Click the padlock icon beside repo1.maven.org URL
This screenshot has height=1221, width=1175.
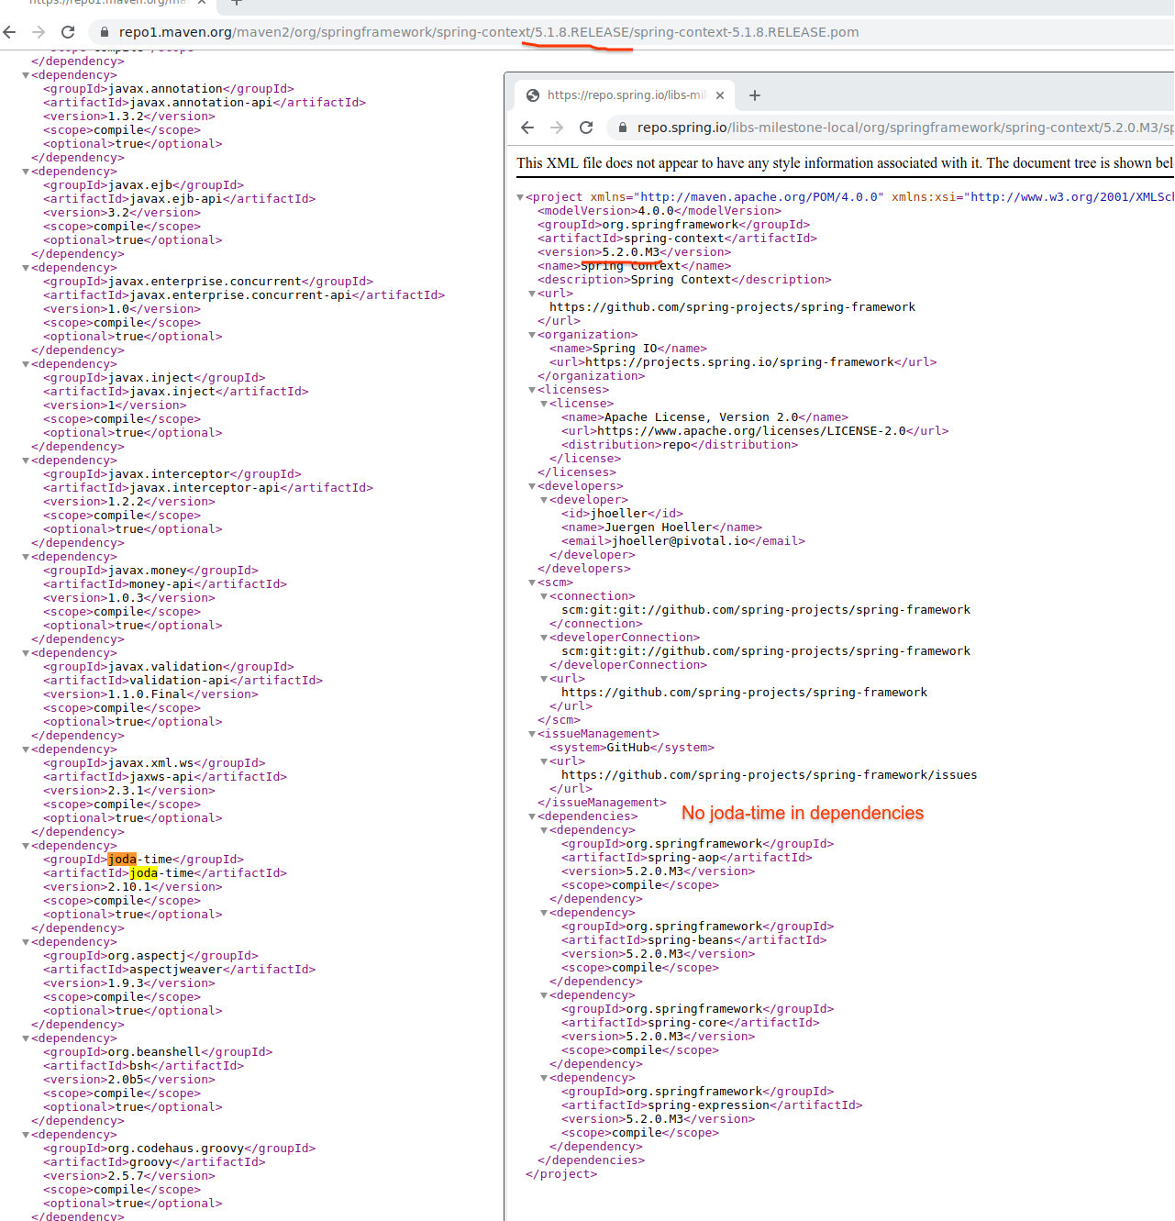click(x=104, y=31)
